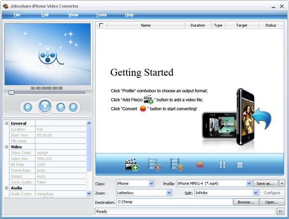Click the help icon in status bar

(280, 211)
